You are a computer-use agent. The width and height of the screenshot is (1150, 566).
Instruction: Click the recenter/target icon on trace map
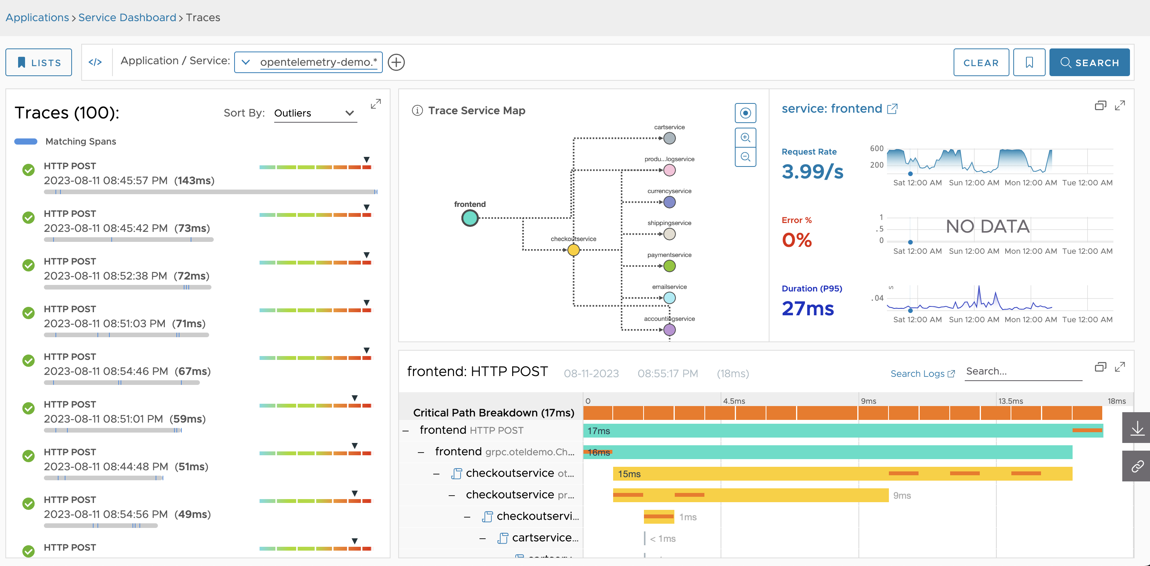(746, 113)
